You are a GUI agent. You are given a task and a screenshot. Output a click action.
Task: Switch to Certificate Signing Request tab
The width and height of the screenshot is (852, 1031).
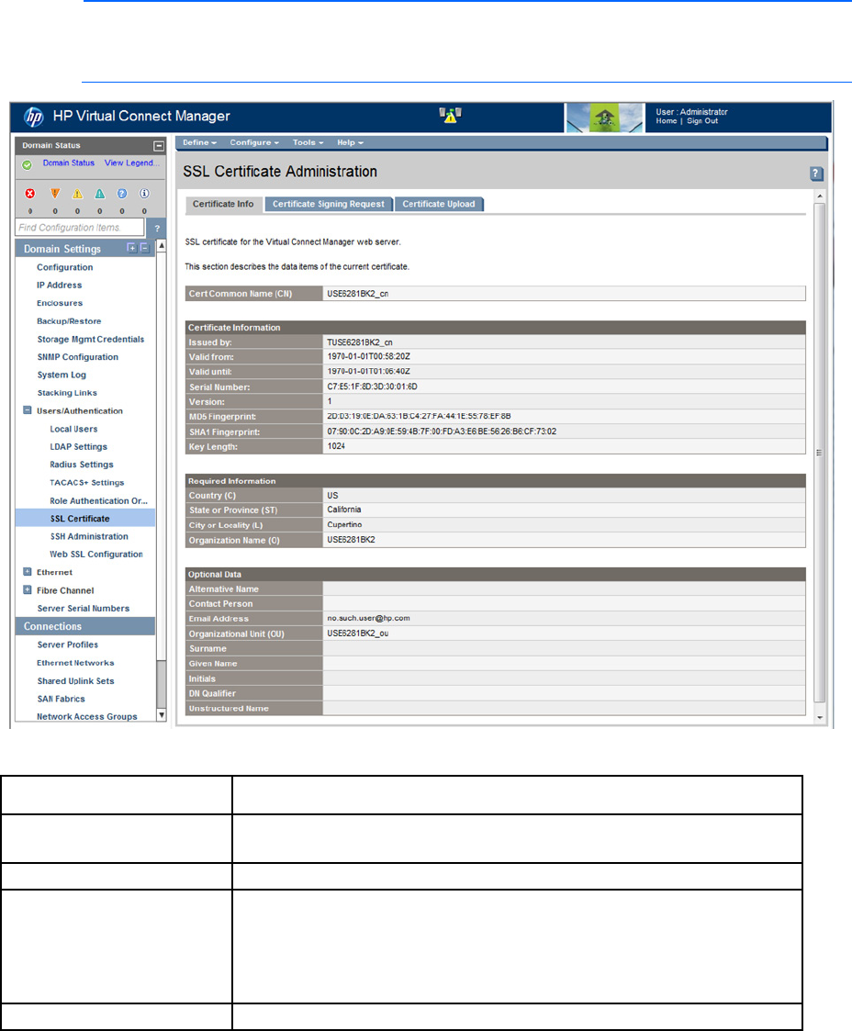click(x=329, y=205)
